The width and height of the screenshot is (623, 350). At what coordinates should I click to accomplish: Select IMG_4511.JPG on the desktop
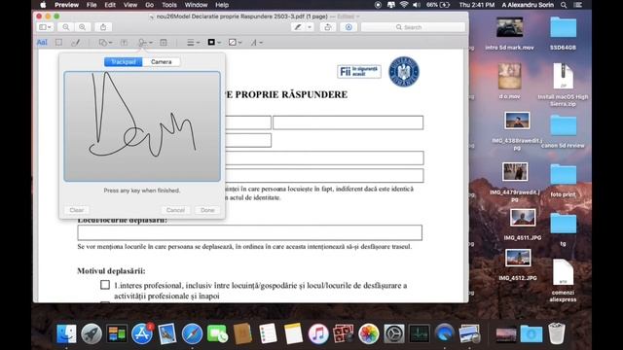523,224
